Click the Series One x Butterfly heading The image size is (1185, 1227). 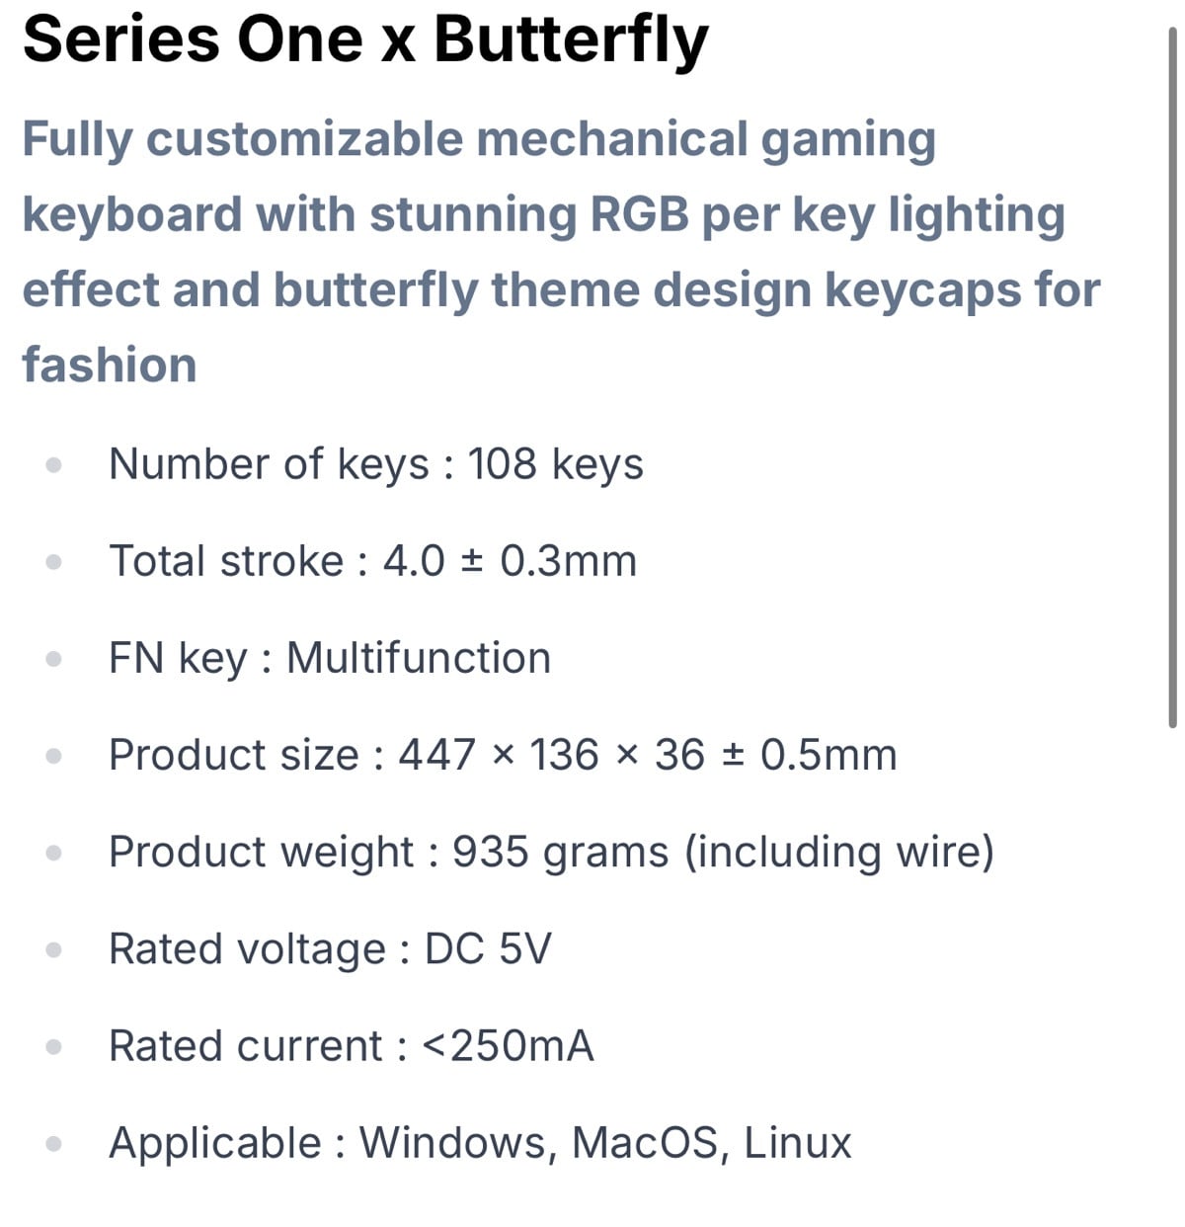click(365, 41)
